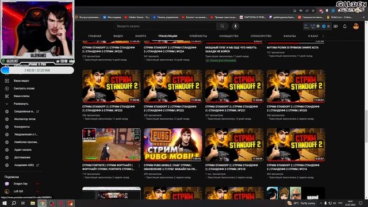Screen dimensions: 368x207
Task: Open the notifications bell
Action: tap(344, 26)
